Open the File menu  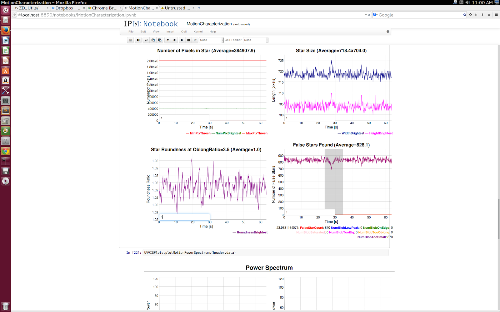coord(131,32)
